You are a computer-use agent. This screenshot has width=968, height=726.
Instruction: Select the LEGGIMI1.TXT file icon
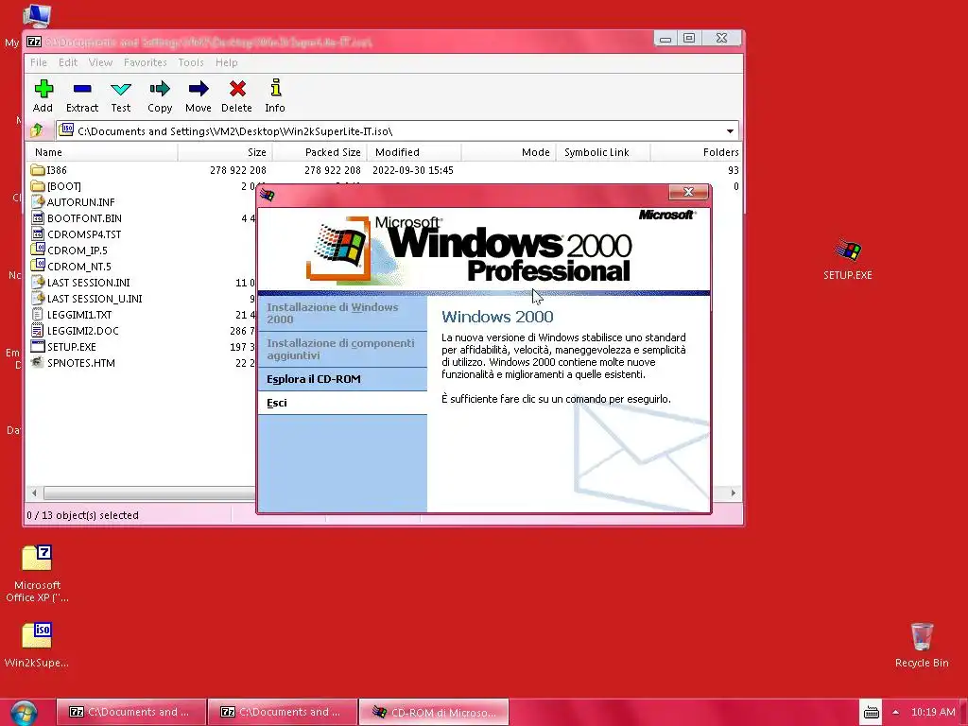tap(38, 314)
